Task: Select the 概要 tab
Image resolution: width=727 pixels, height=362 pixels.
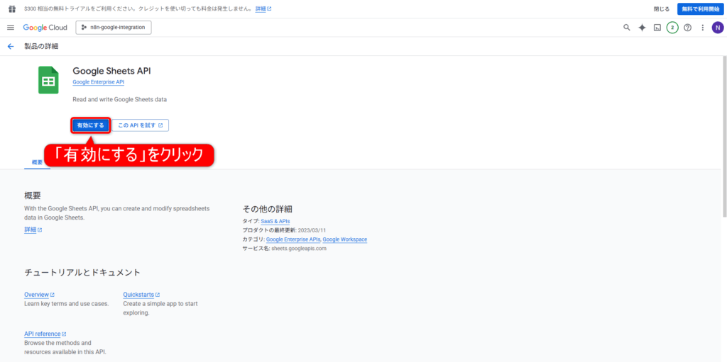Action: pos(37,162)
